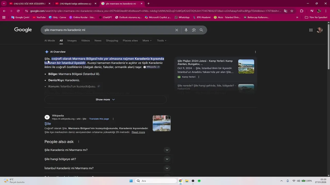Screen dimensions: 330x185
Task: Switch to Places sites tab
Action: coord(130,41)
